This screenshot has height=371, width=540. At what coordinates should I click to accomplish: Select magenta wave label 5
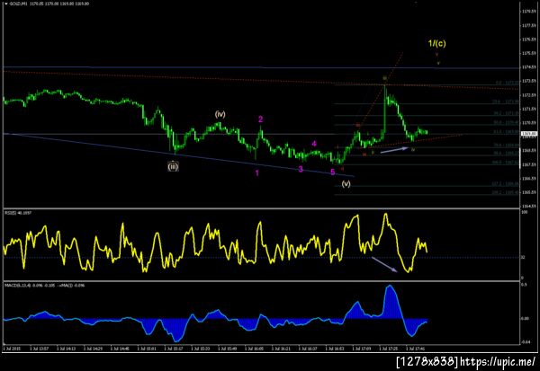tap(333, 172)
